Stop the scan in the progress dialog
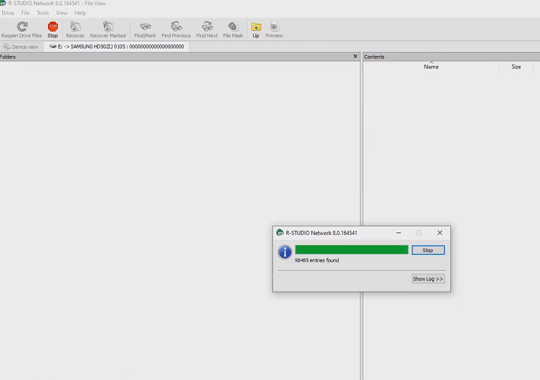The height and width of the screenshot is (380, 540). coord(428,250)
